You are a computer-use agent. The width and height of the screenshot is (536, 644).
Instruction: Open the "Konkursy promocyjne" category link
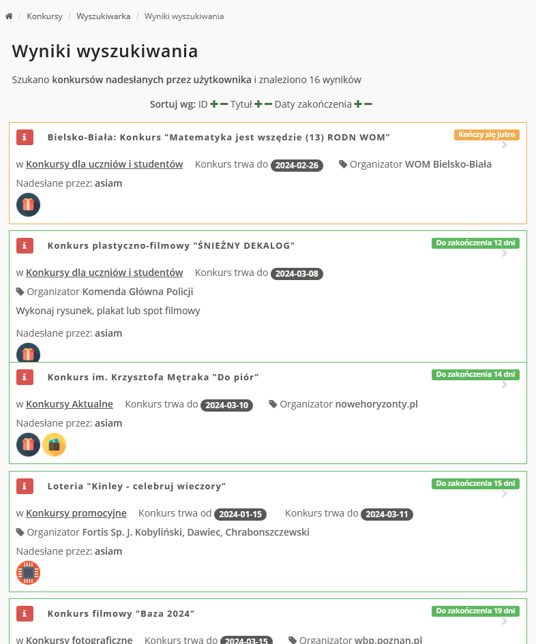[76, 513]
